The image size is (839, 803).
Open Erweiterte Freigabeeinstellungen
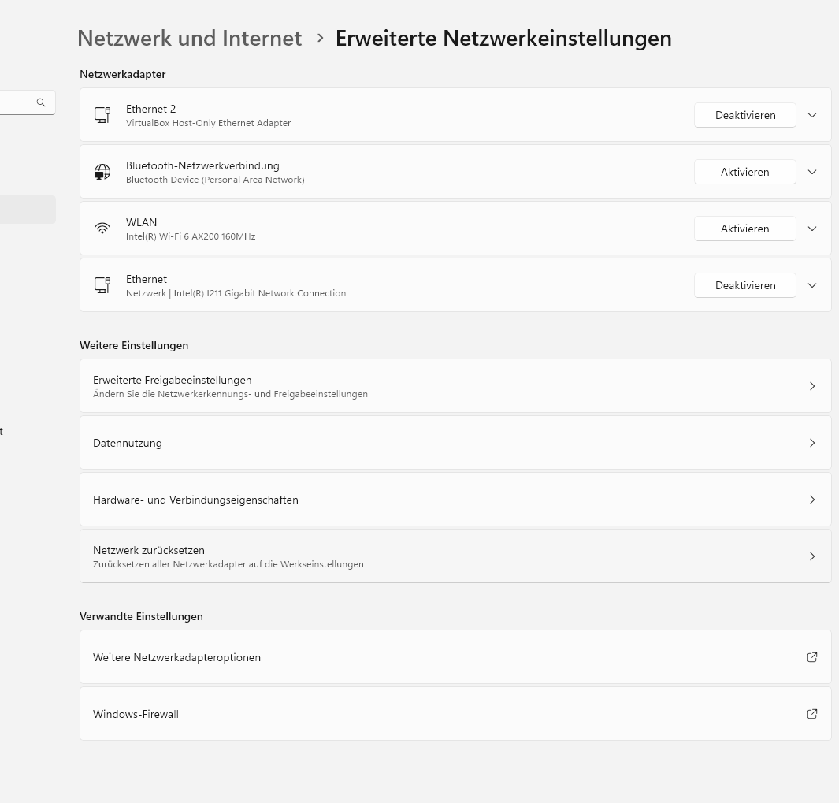(455, 386)
